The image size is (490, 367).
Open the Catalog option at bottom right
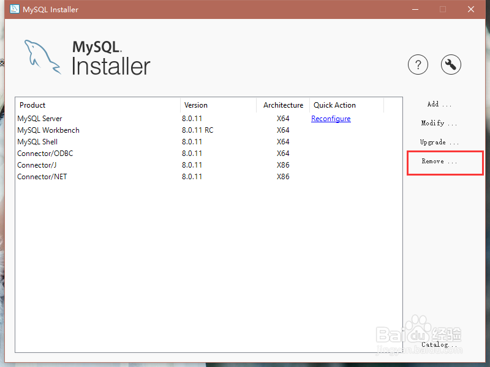click(439, 344)
